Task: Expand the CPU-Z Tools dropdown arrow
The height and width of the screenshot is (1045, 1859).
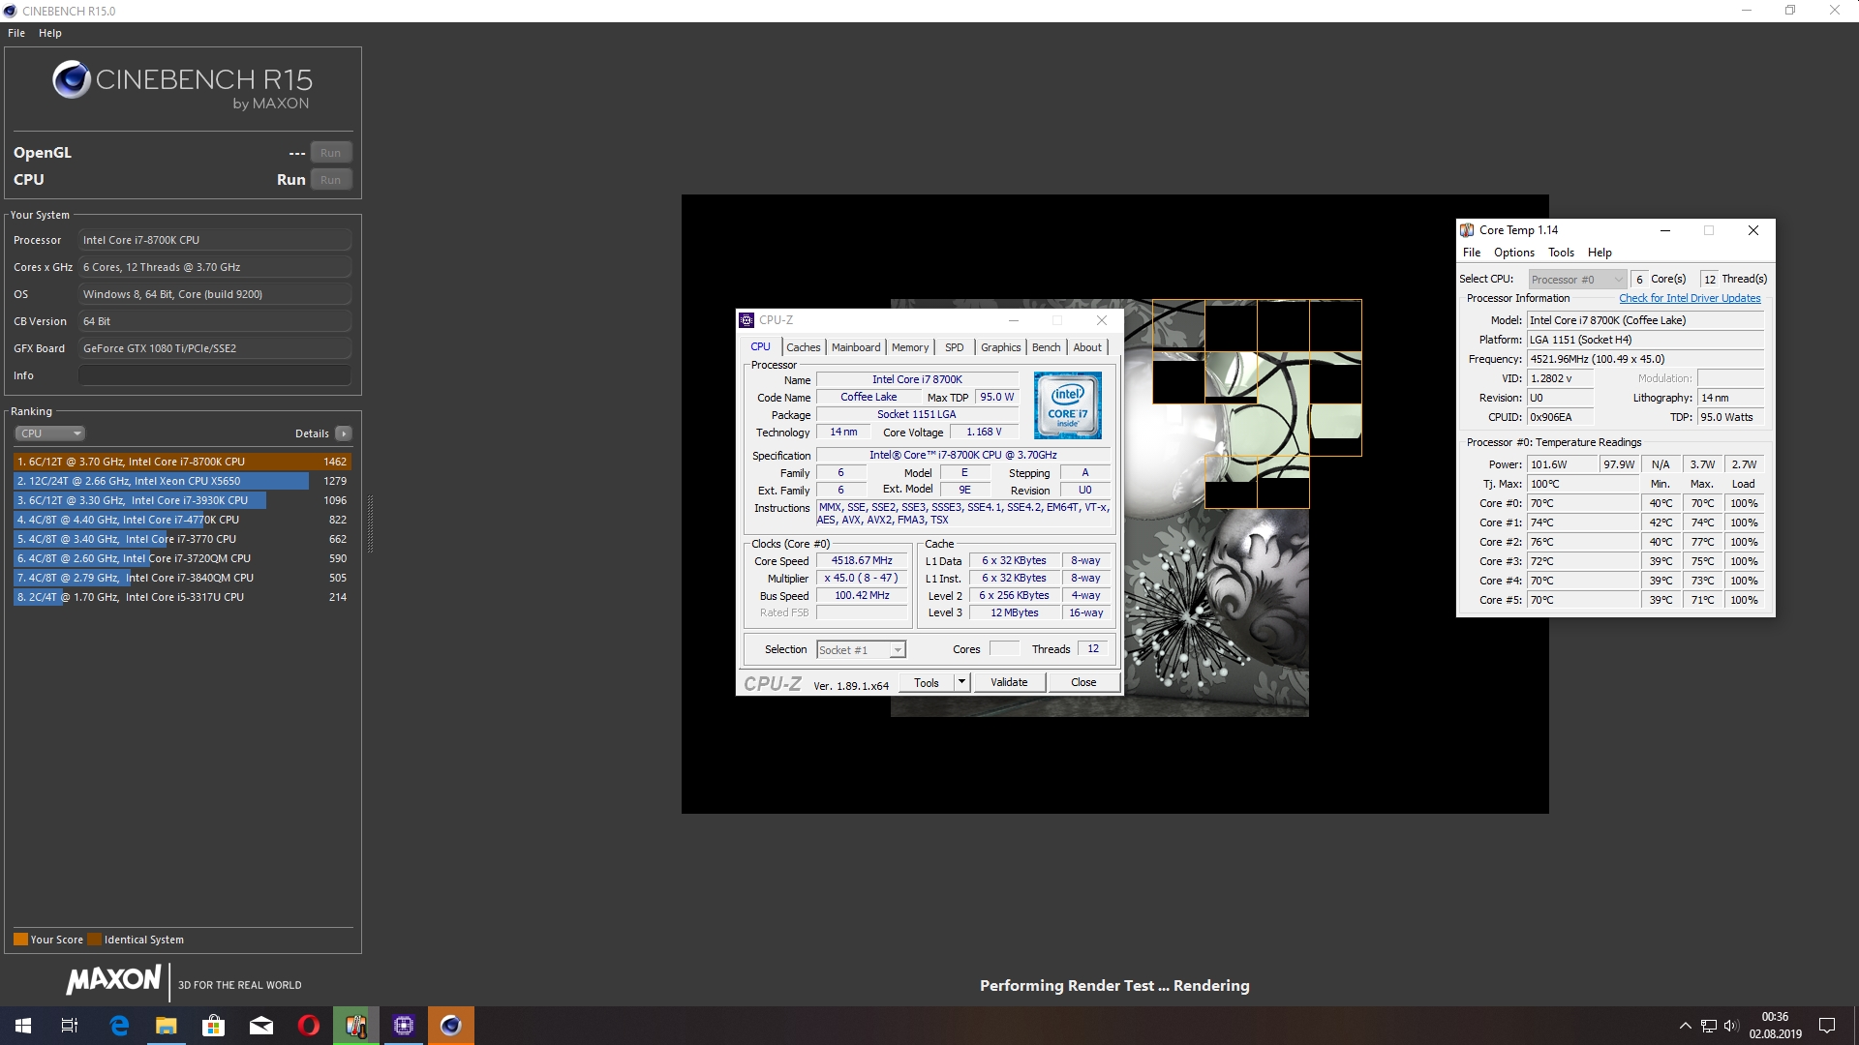Action: (961, 682)
